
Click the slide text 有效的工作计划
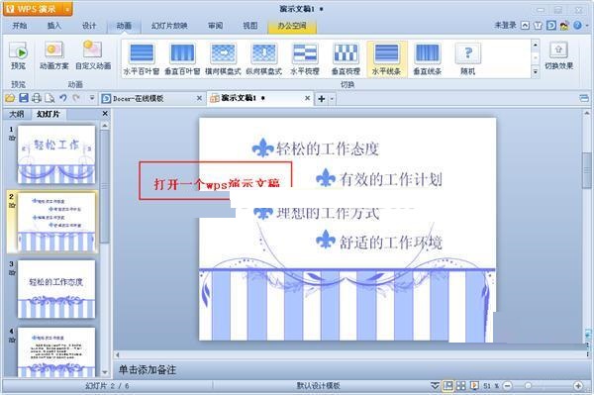391,179
